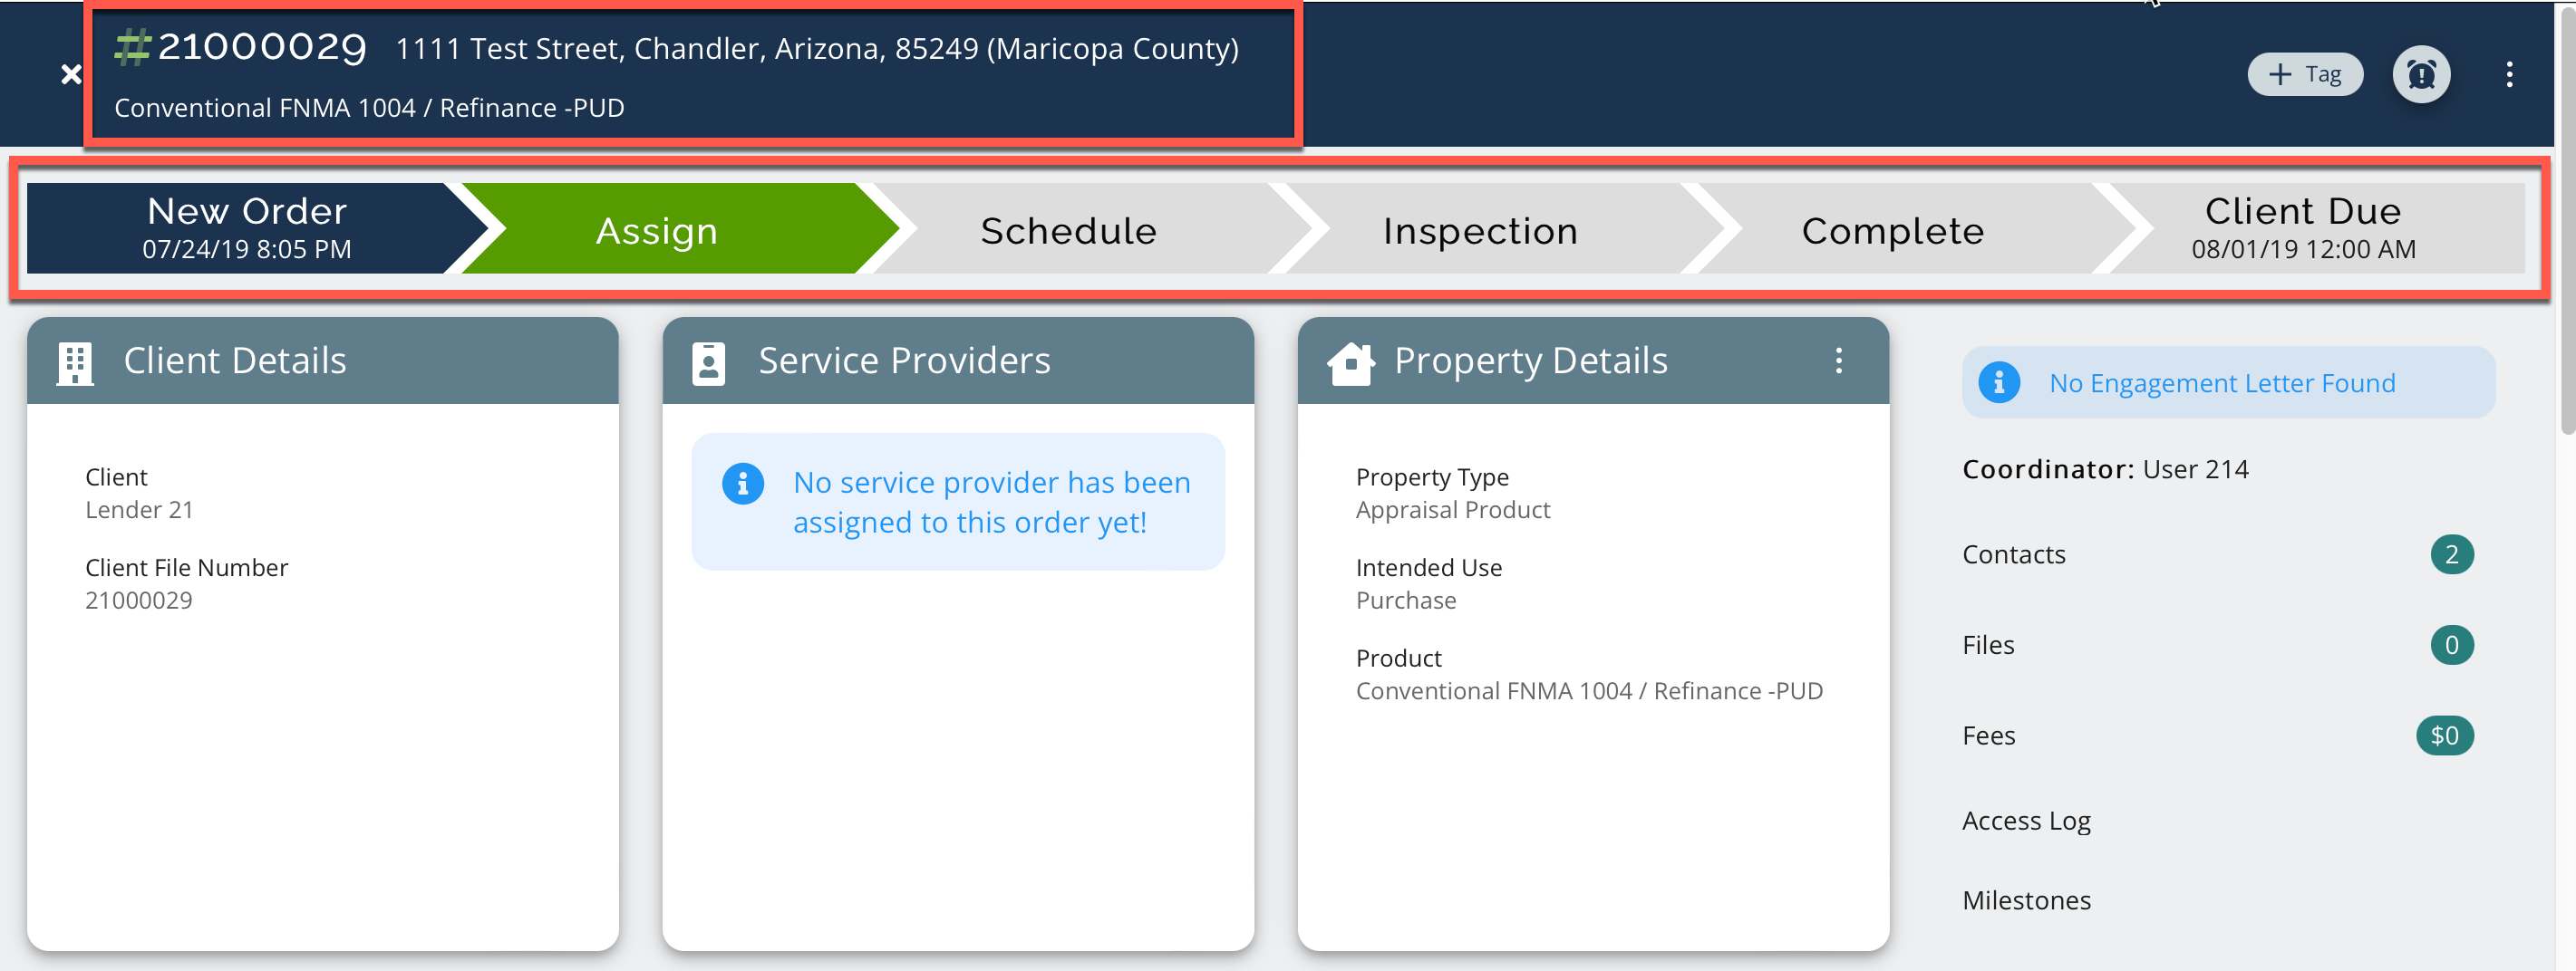Click the green hash icon by order number
Viewport: 2576px width, 971px height.
point(132,47)
